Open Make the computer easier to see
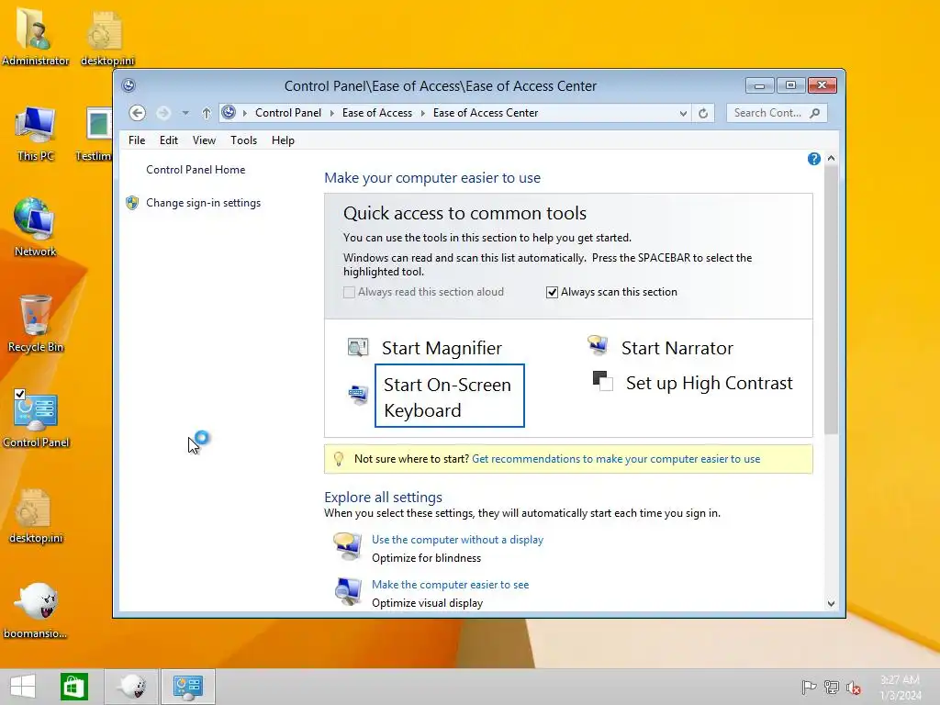This screenshot has width=940, height=705. coord(450,585)
